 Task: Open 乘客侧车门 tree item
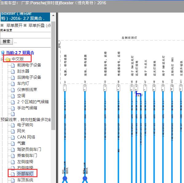coord(27,155)
